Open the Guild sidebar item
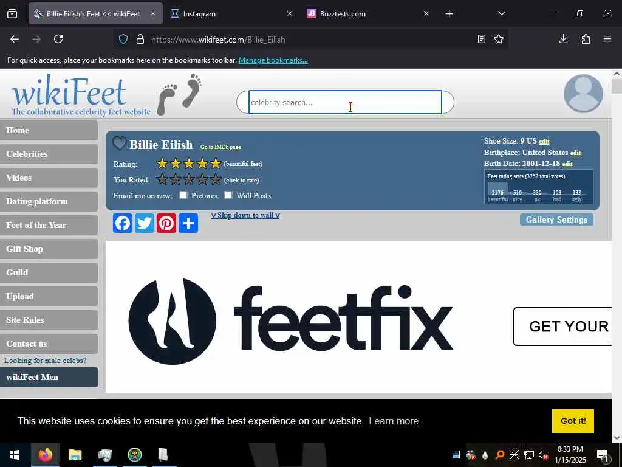Screen dimensions: 622x467 pos(49,273)
